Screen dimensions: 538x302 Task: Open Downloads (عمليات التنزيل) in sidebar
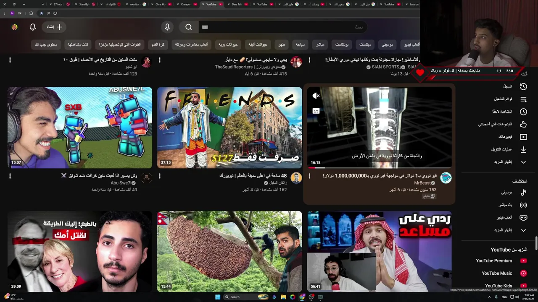[509, 149]
